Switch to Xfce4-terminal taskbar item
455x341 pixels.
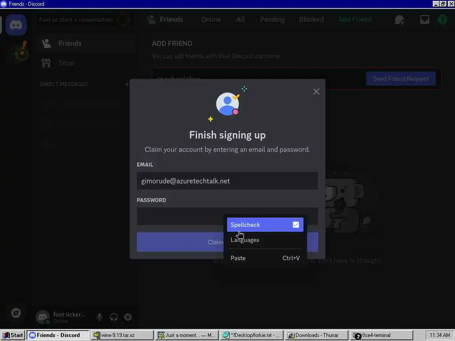pos(381,335)
